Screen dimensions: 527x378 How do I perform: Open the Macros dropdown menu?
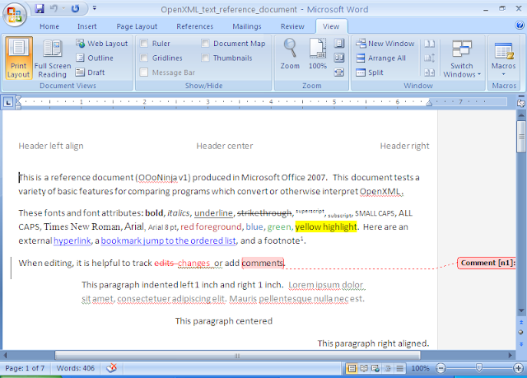(503, 59)
